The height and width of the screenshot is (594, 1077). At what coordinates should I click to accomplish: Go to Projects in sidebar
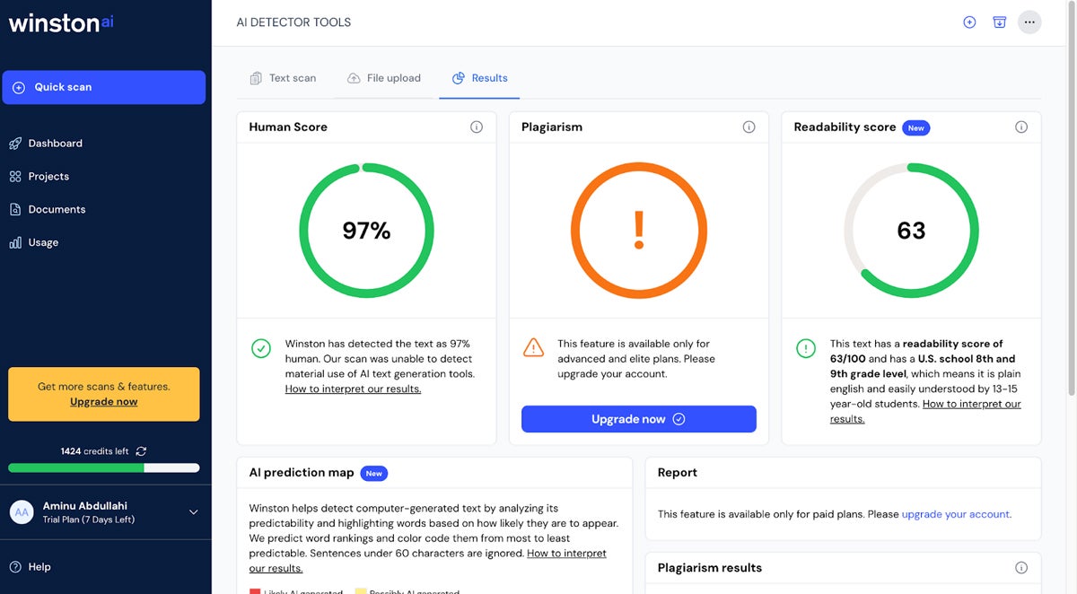click(48, 177)
